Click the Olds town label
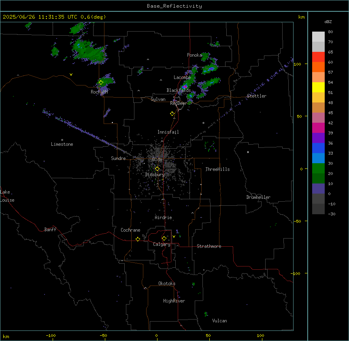Screen dimensions: 349x341 (x=157, y=160)
